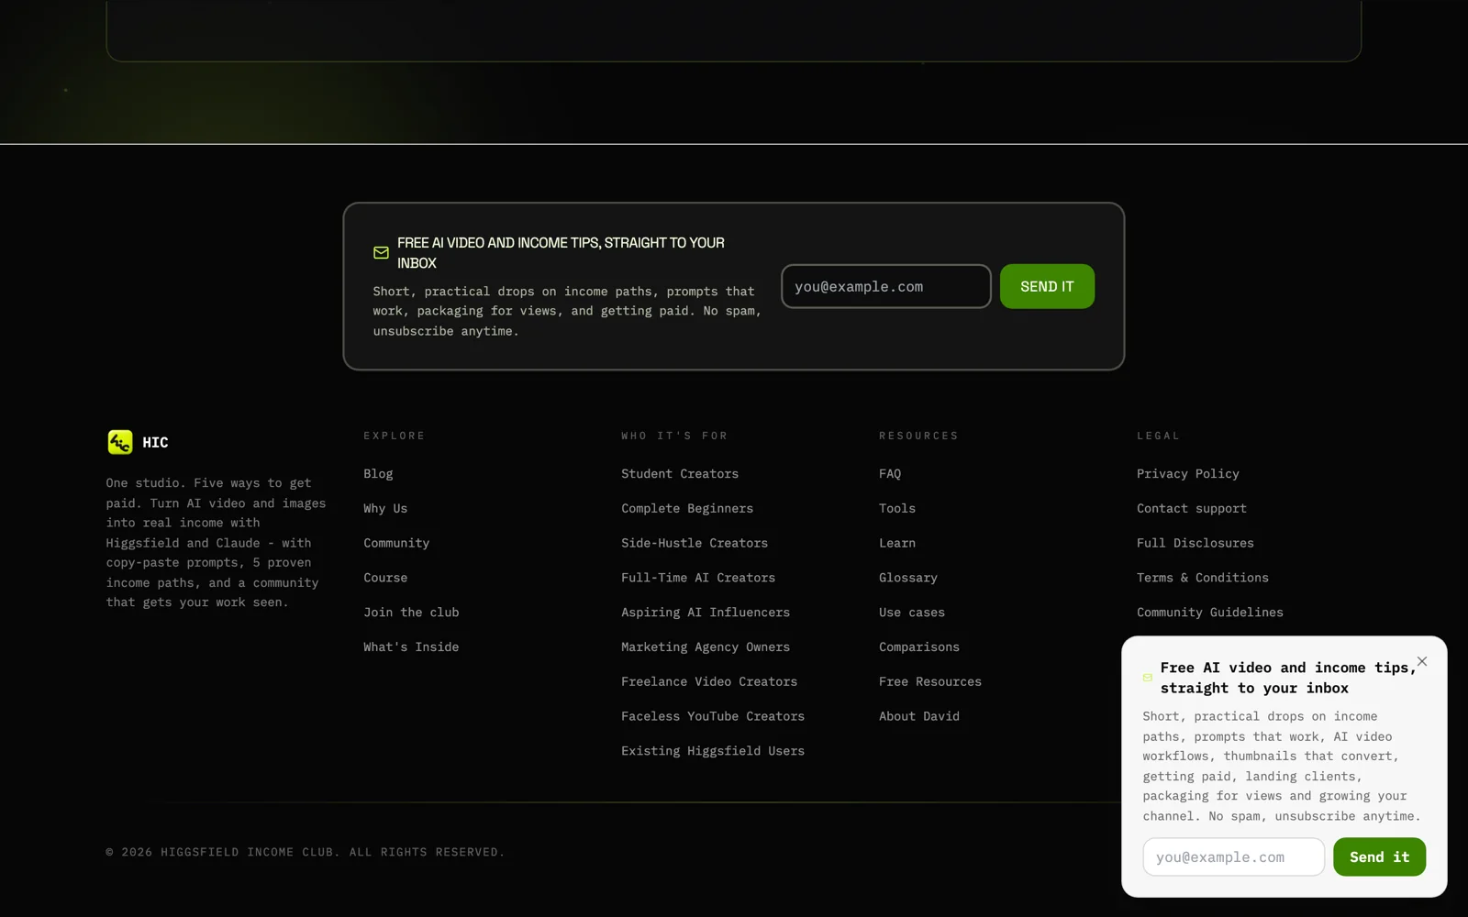Open Full-Time AI Creators link

pos(698,578)
